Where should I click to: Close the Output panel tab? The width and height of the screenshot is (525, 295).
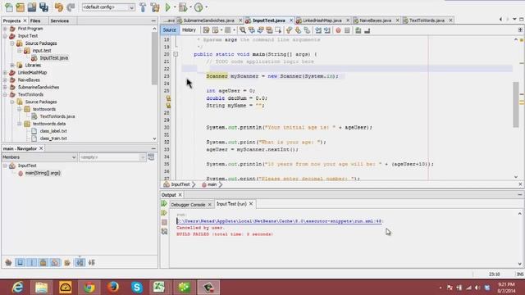[x=180, y=195]
